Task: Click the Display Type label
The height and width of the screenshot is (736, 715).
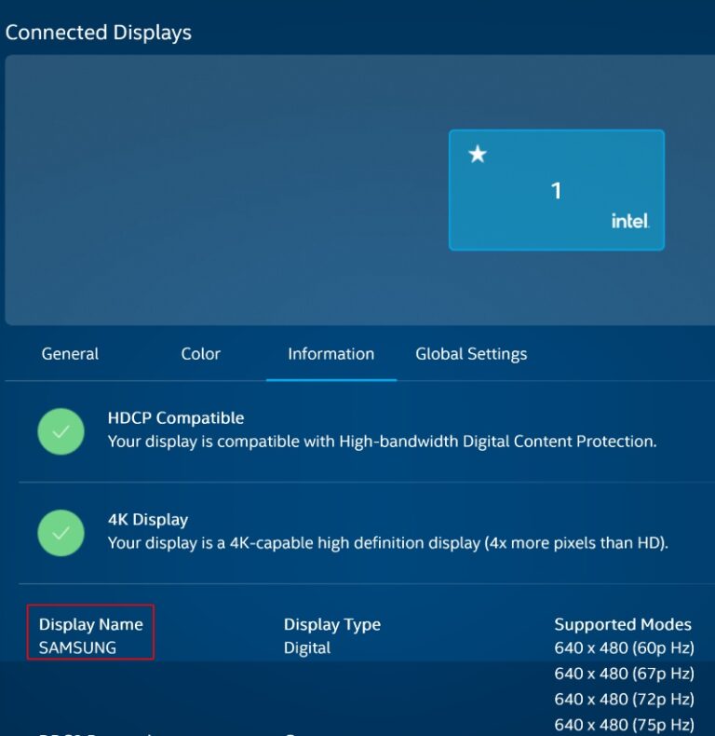Action: [332, 624]
